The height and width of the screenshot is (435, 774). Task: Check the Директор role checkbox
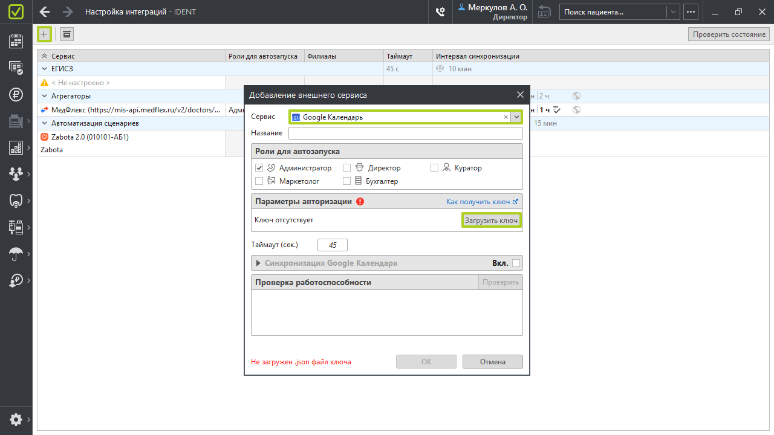click(x=347, y=168)
